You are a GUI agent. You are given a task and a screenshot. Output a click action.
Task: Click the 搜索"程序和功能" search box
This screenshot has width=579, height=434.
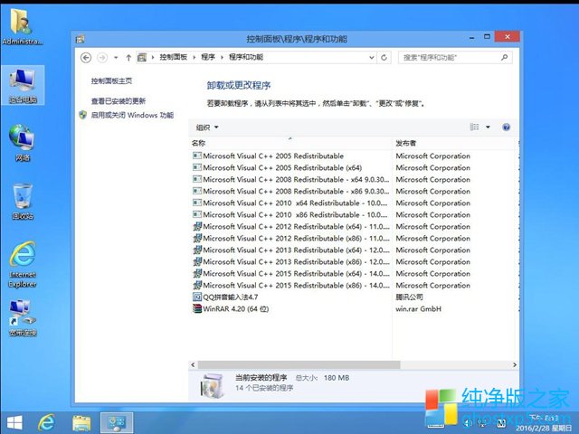click(452, 57)
